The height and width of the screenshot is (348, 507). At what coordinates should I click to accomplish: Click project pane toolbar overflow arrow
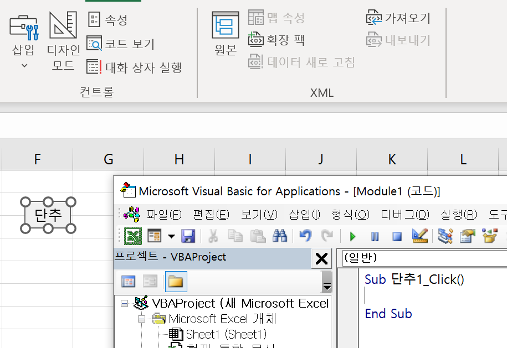[327, 282]
